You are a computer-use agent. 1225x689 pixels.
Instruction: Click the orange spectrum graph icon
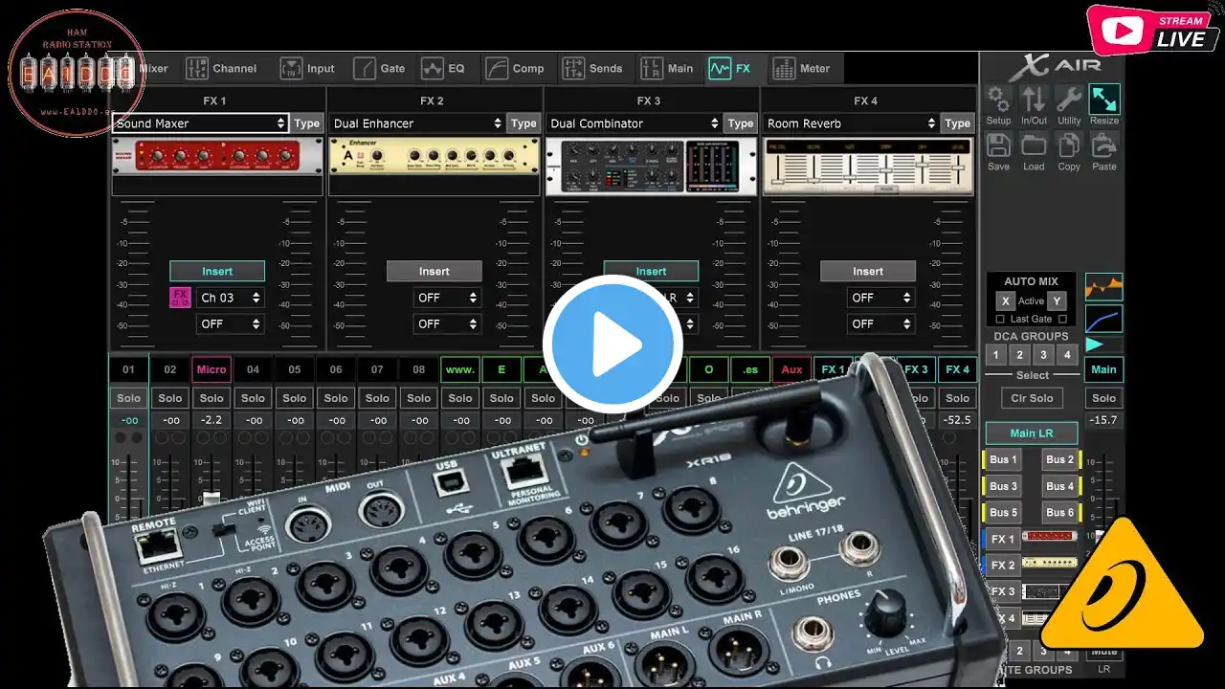1103,286
